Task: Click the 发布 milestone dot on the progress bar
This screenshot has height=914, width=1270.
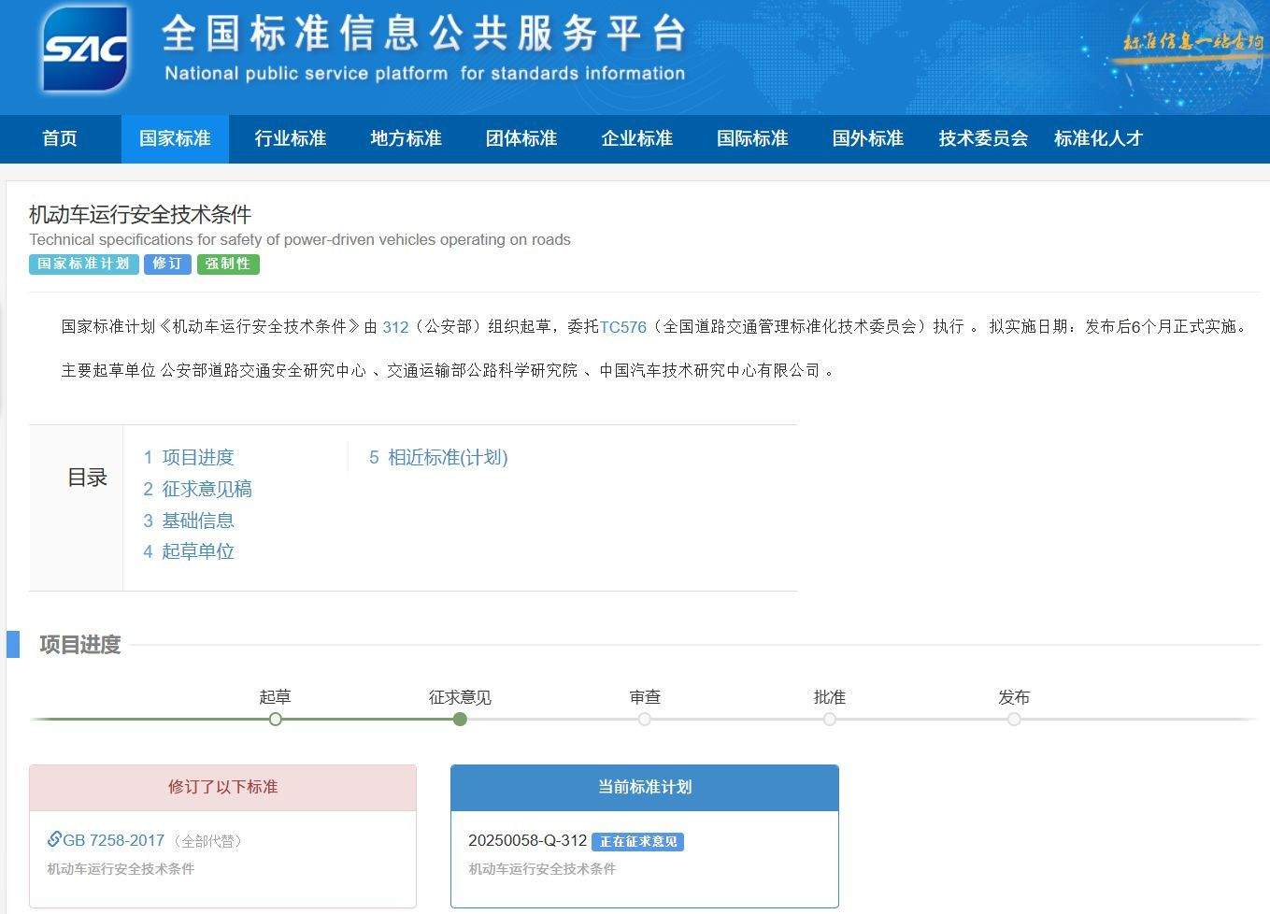Action: tap(1014, 719)
